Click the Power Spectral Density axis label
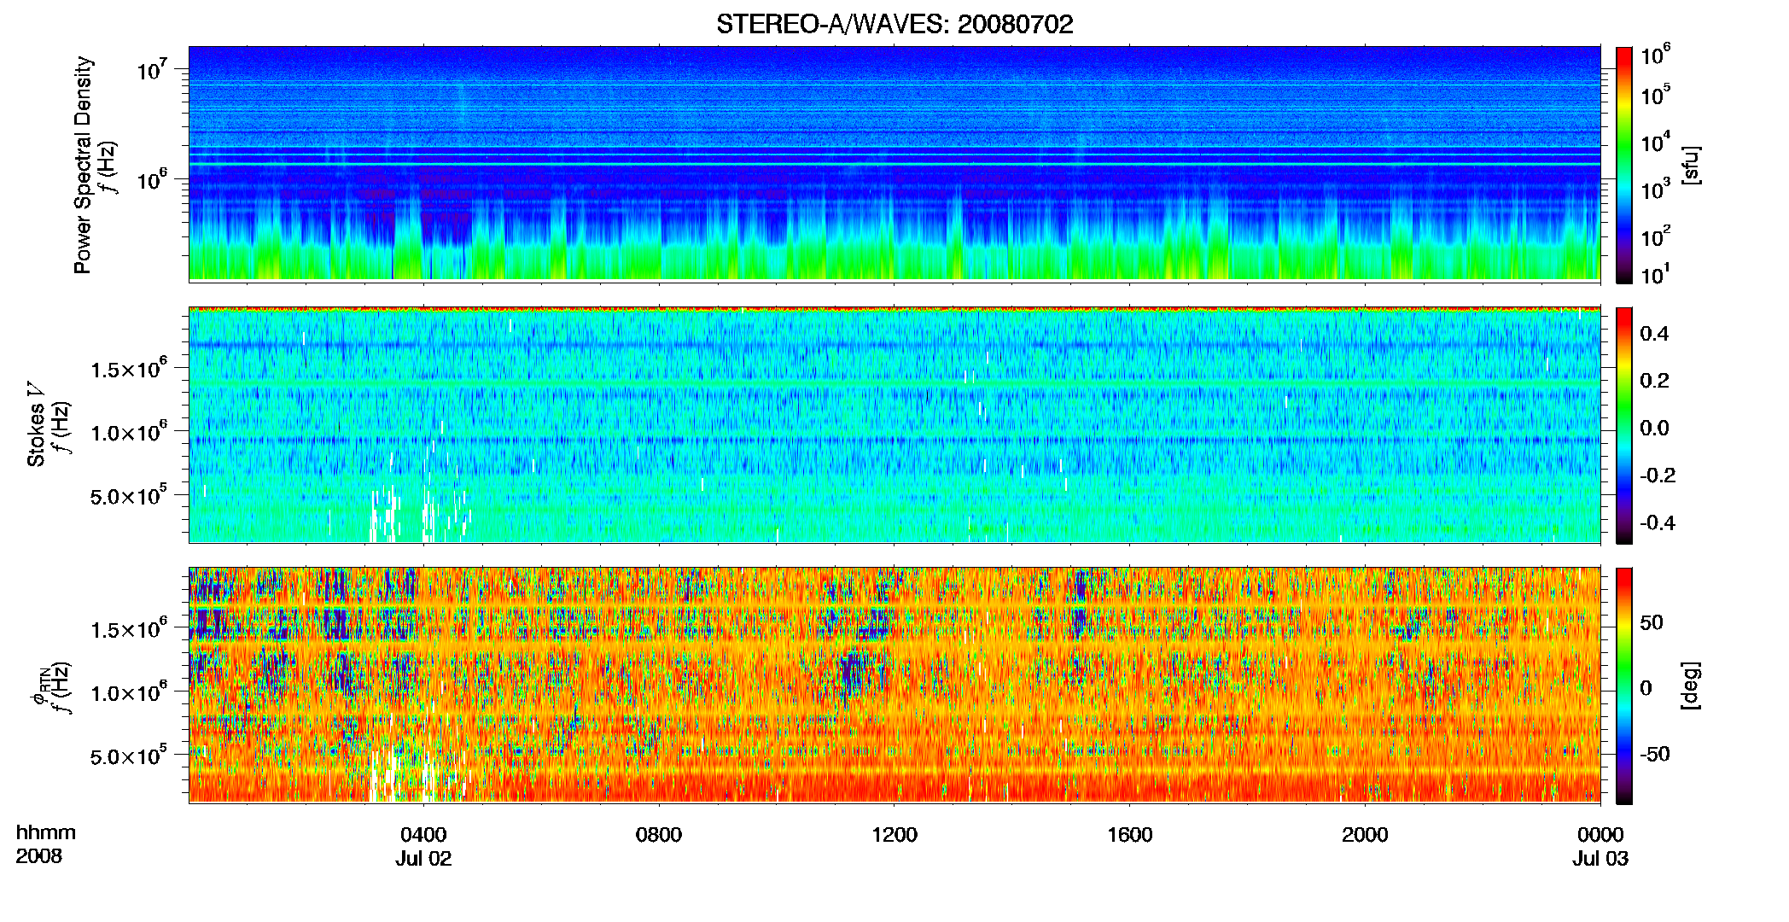The image size is (1789, 922). 83,165
